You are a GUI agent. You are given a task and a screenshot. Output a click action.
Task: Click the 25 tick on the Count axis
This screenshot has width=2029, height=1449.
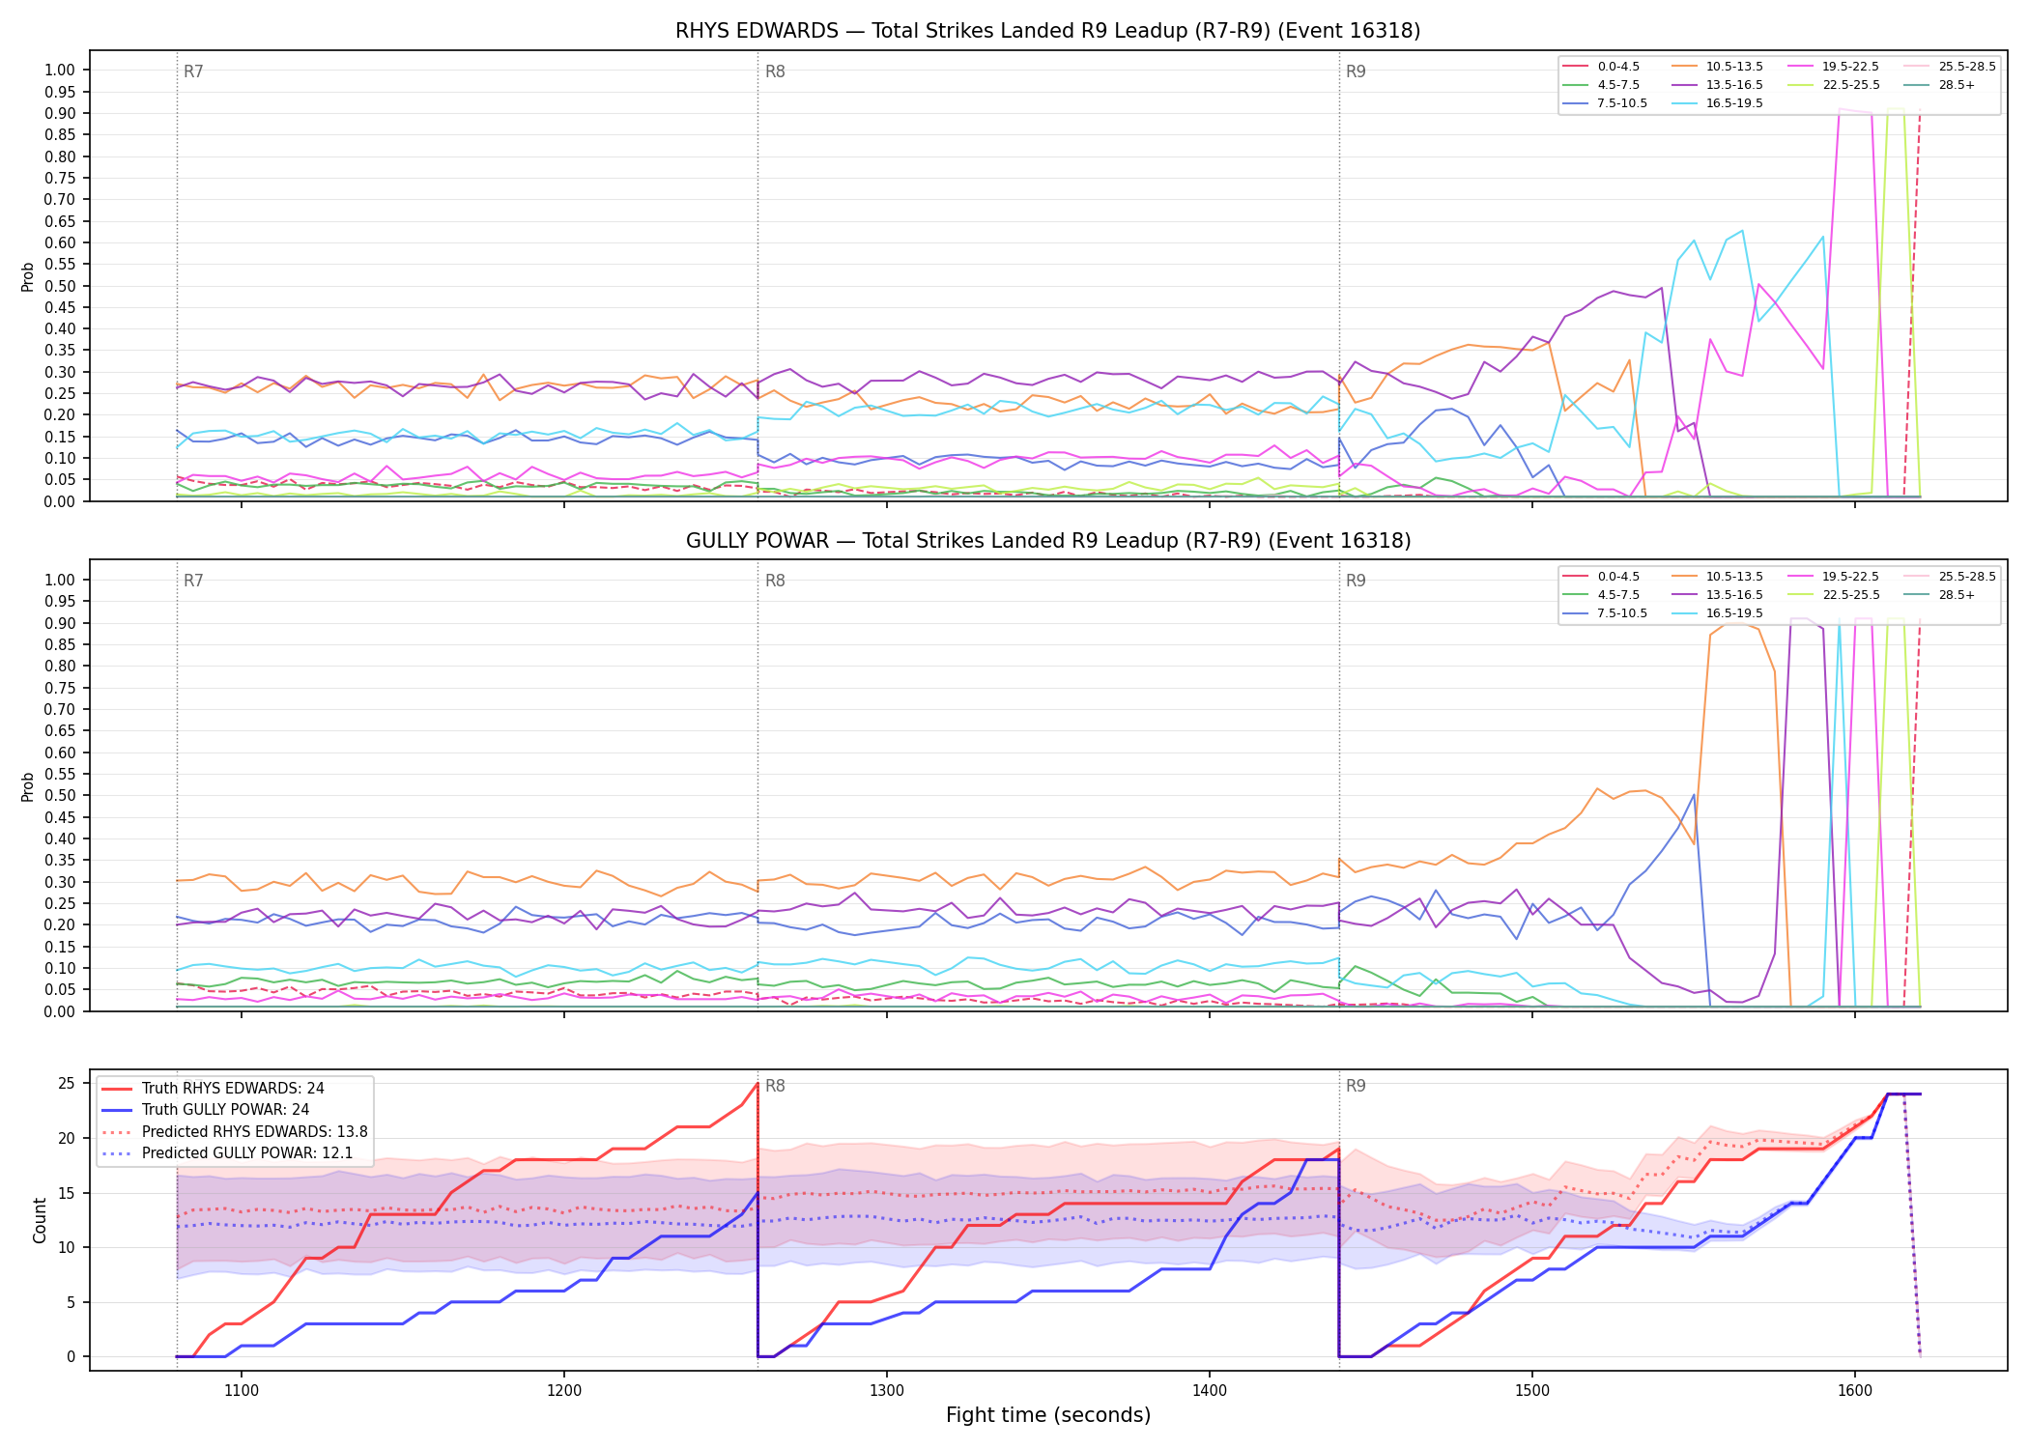(67, 1083)
